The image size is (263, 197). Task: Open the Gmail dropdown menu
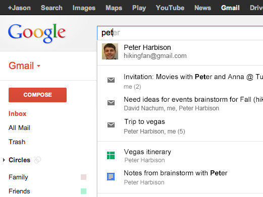click(x=25, y=65)
